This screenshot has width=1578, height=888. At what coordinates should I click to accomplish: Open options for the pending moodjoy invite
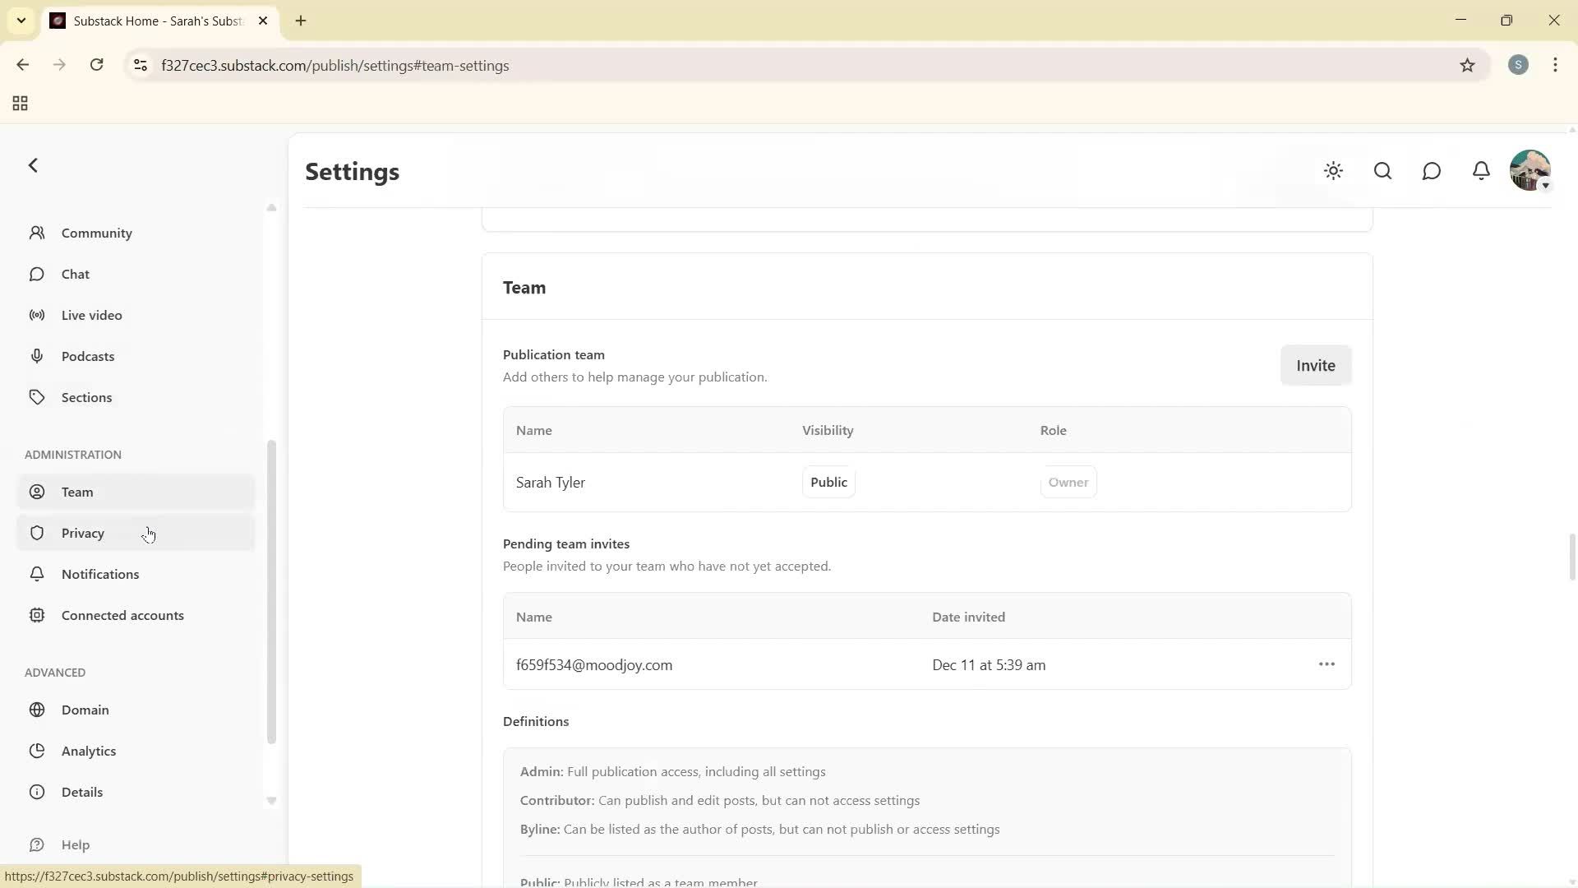tap(1327, 664)
